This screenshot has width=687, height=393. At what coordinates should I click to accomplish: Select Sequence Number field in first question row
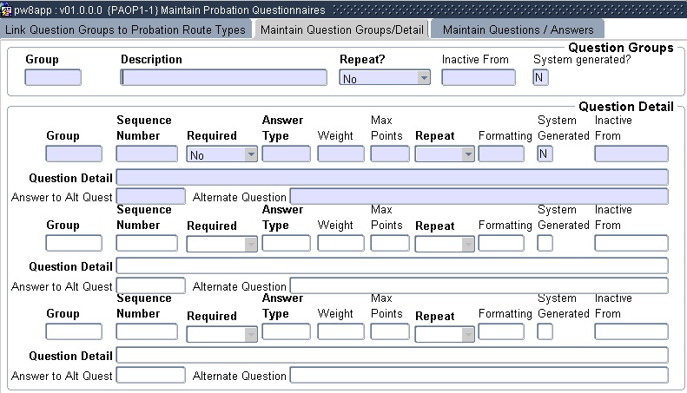pos(147,154)
